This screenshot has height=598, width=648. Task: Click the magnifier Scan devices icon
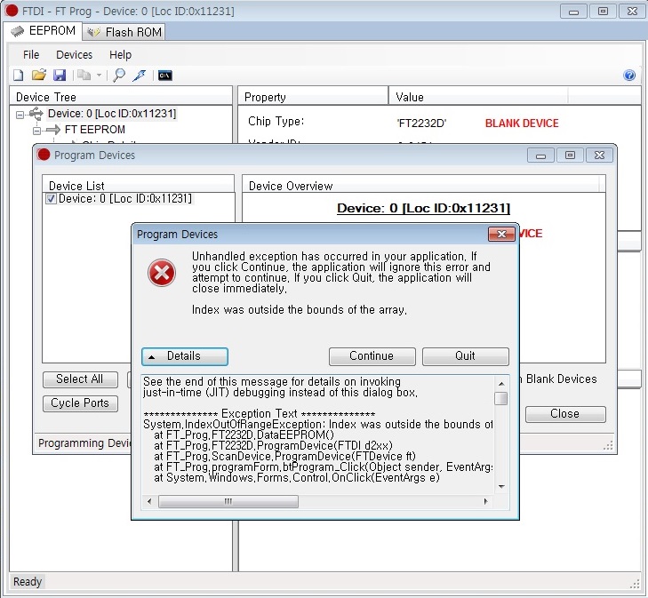119,76
